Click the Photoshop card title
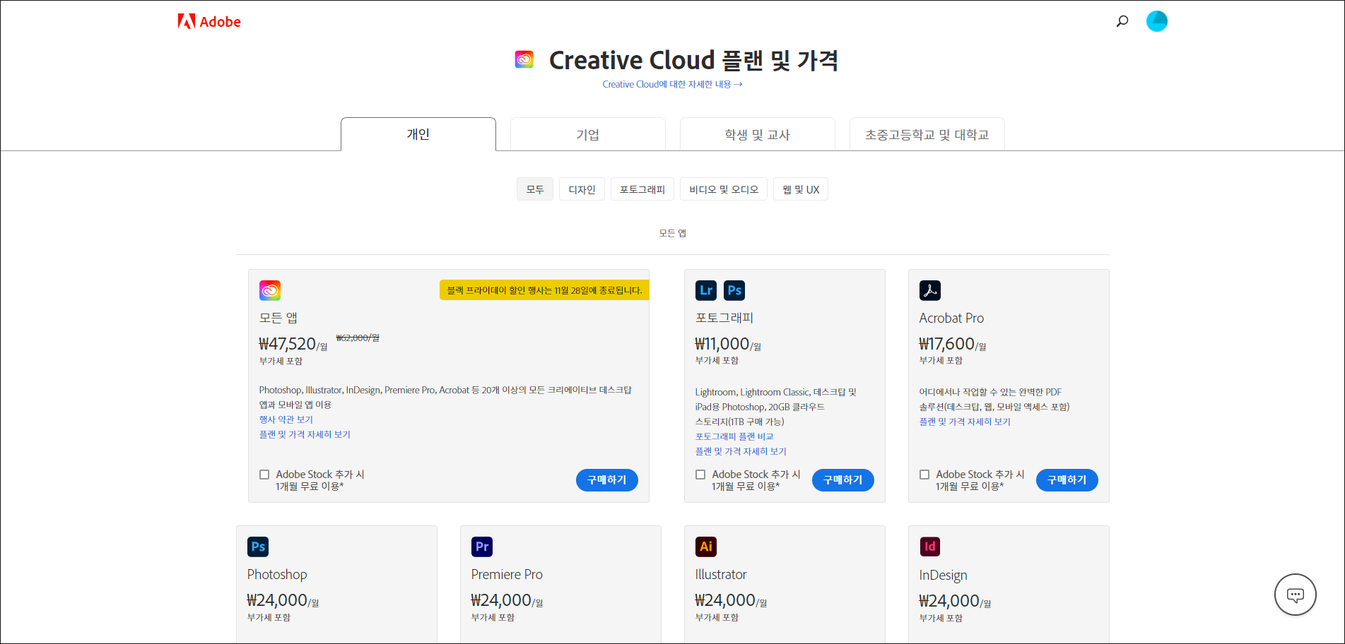Image resolution: width=1345 pixels, height=644 pixels. point(277,575)
